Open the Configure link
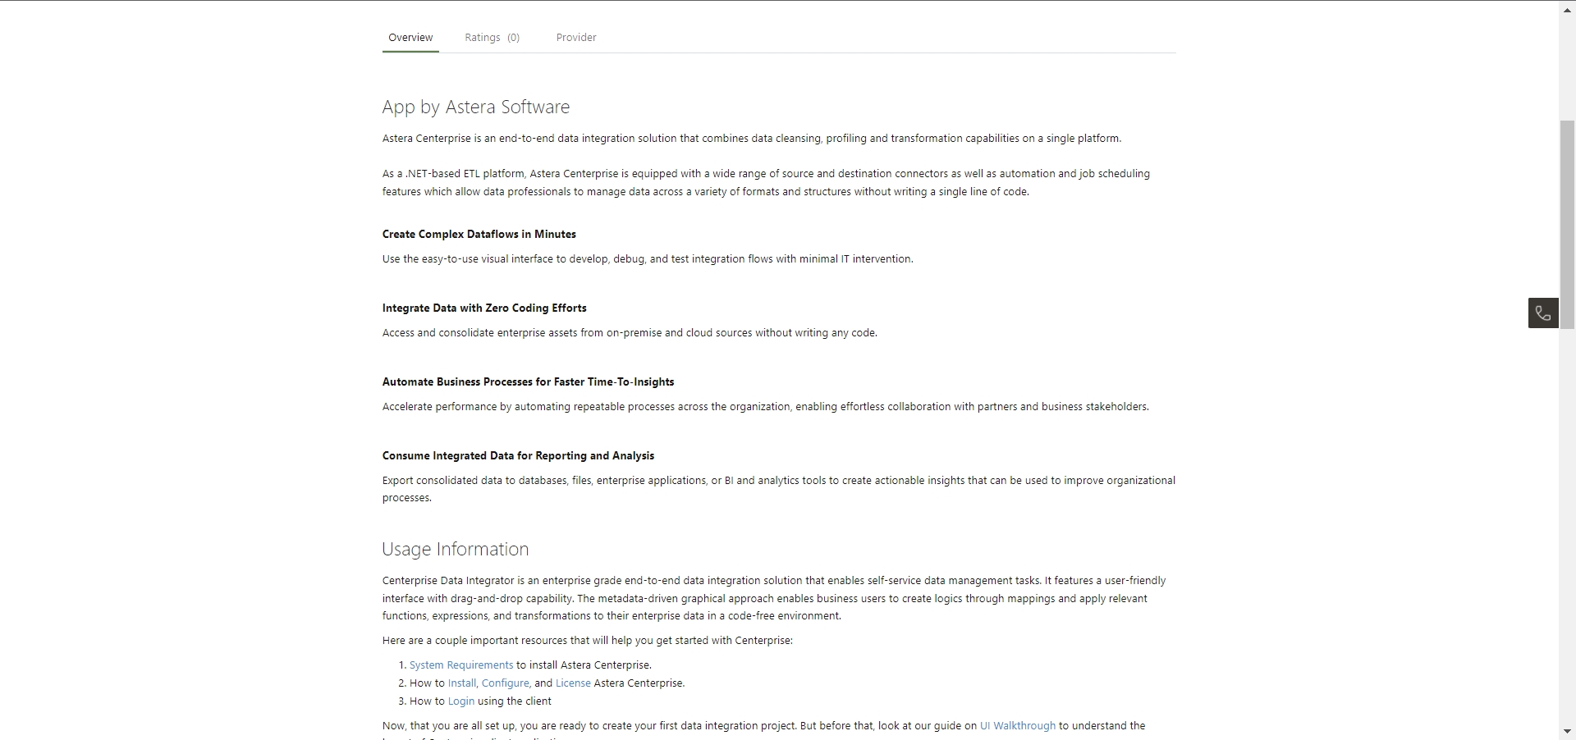The image size is (1576, 740). (x=505, y=683)
